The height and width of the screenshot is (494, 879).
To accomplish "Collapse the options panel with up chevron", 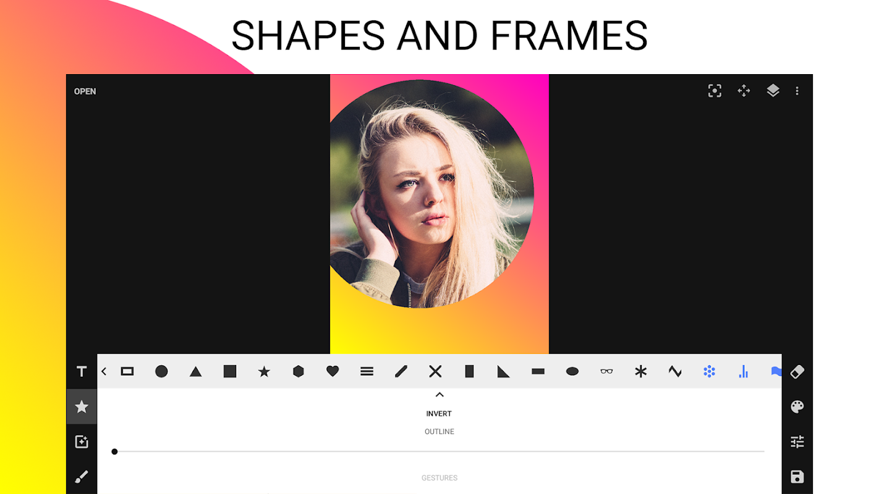I will tap(439, 395).
